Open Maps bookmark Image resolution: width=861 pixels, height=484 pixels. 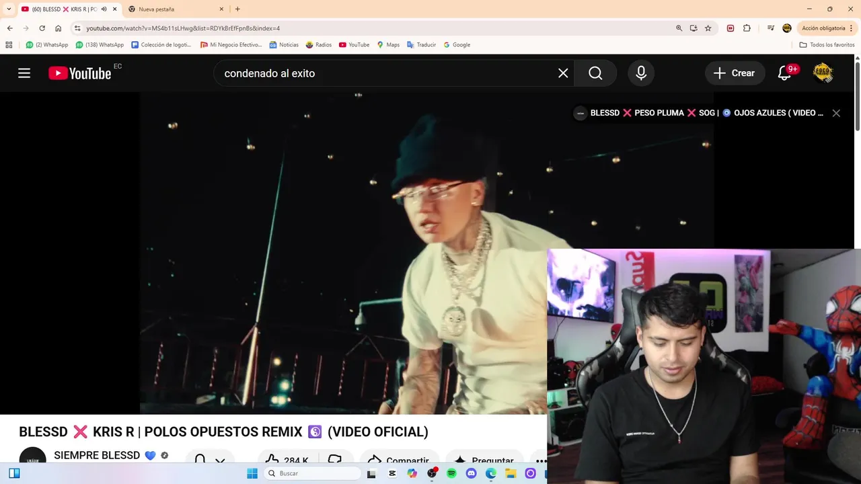point(388,44)
